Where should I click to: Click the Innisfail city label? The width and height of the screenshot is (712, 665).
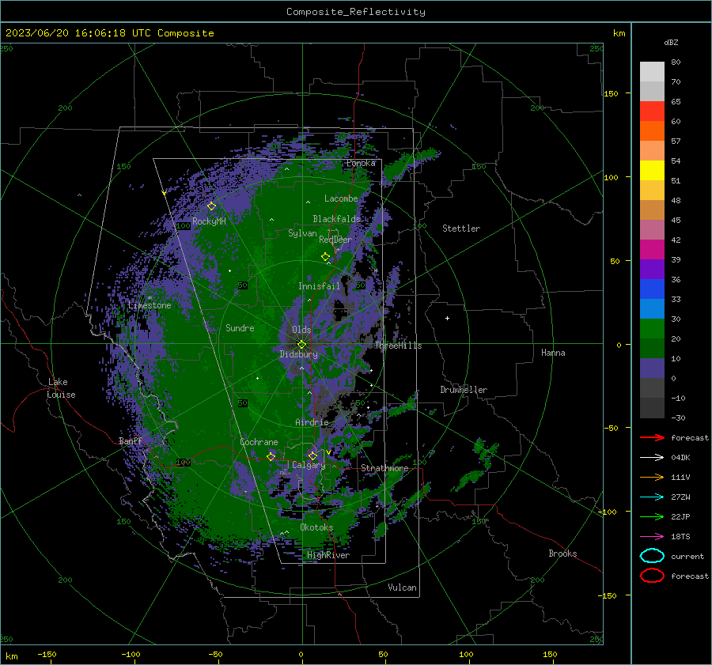(319, 286)
